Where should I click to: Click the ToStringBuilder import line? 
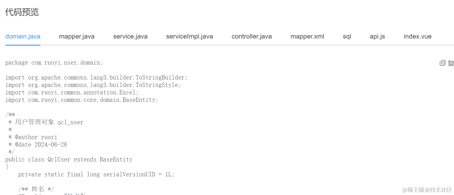click(x=97, y=78)
